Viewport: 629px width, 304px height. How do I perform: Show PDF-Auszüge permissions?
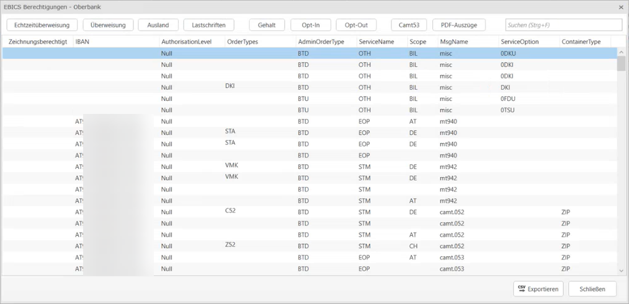459,25
